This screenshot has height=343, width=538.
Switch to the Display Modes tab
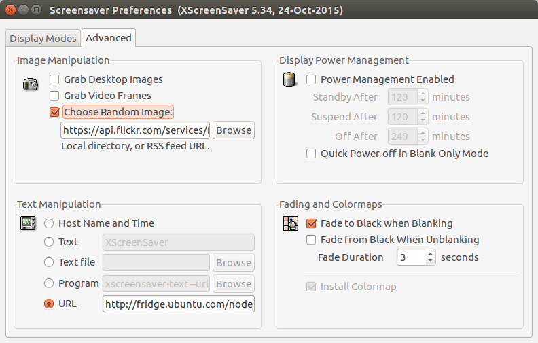coord(42,39)
